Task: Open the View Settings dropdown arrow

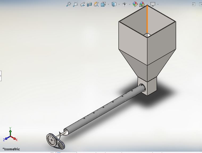Action: coord(158,4)
